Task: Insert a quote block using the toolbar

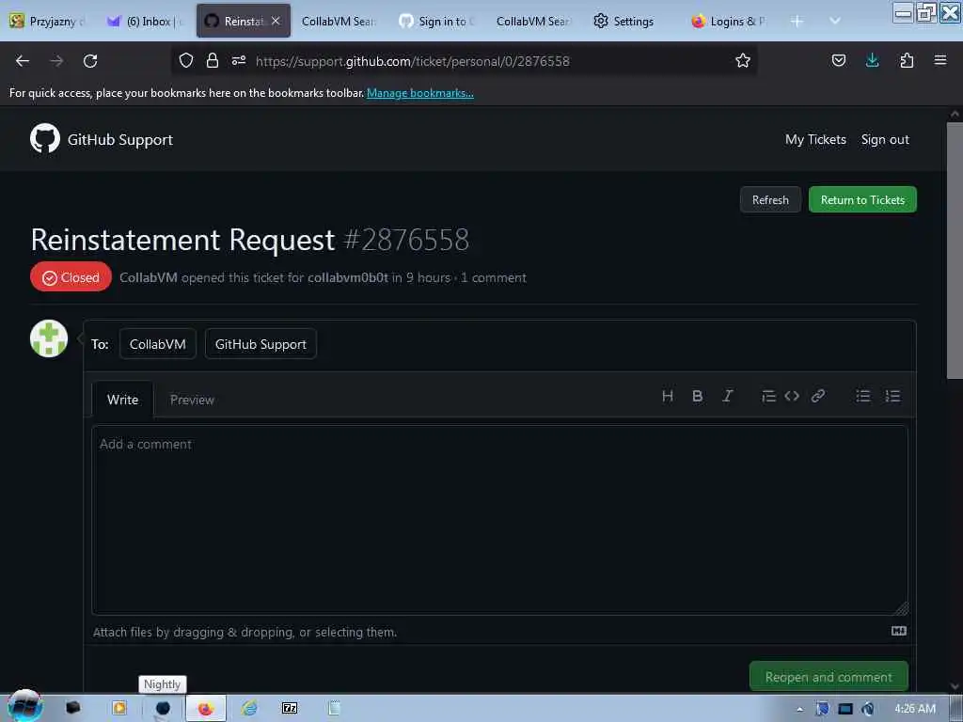Action: pyautogui.click(x=768, y=396)
